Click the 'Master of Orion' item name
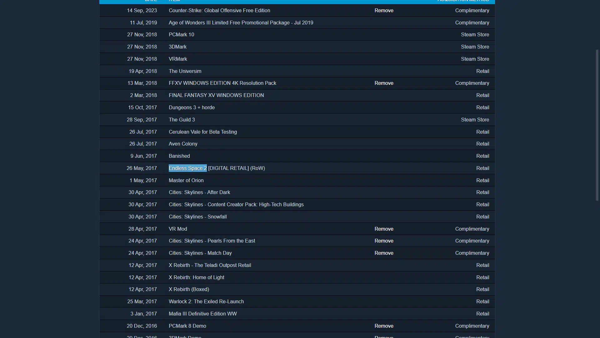Image resolution: width=600 pixels, height=338 pixels. pyautogui.click(x=186, y=180)
